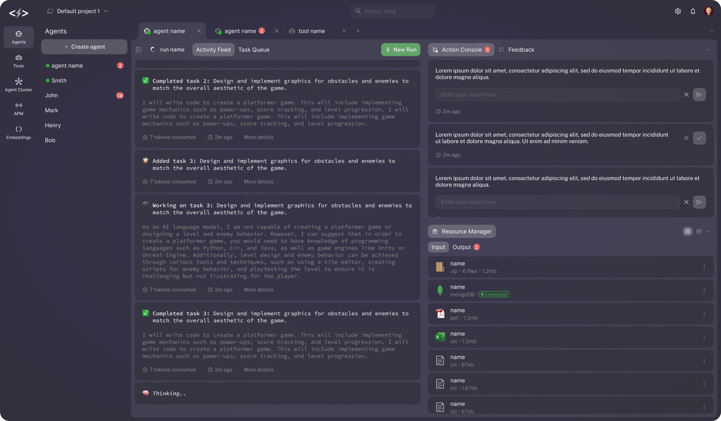
Task: Send the first Action Console input
Action: 699,95
